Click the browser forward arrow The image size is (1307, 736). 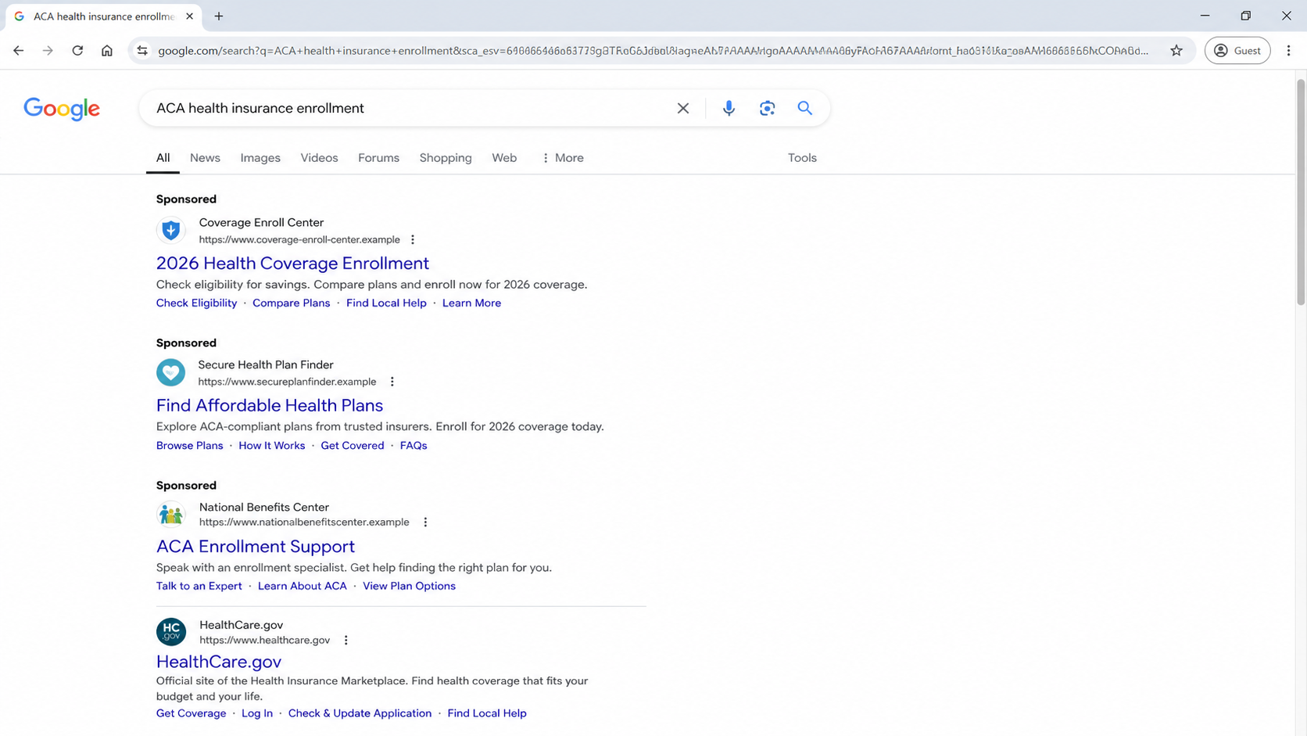coord(48,51)
